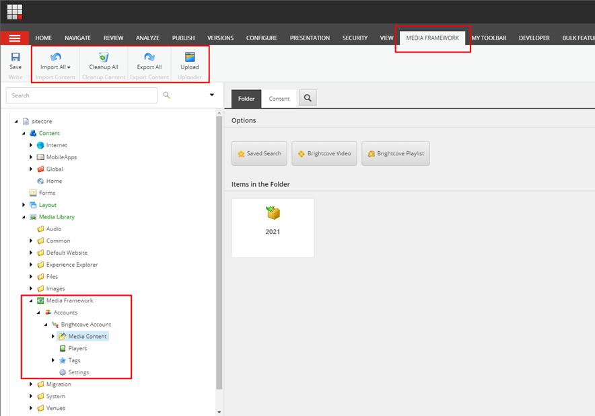Click the Media Content folder icon
This screenshot has height=416, width=595.
tap(63, 337)
